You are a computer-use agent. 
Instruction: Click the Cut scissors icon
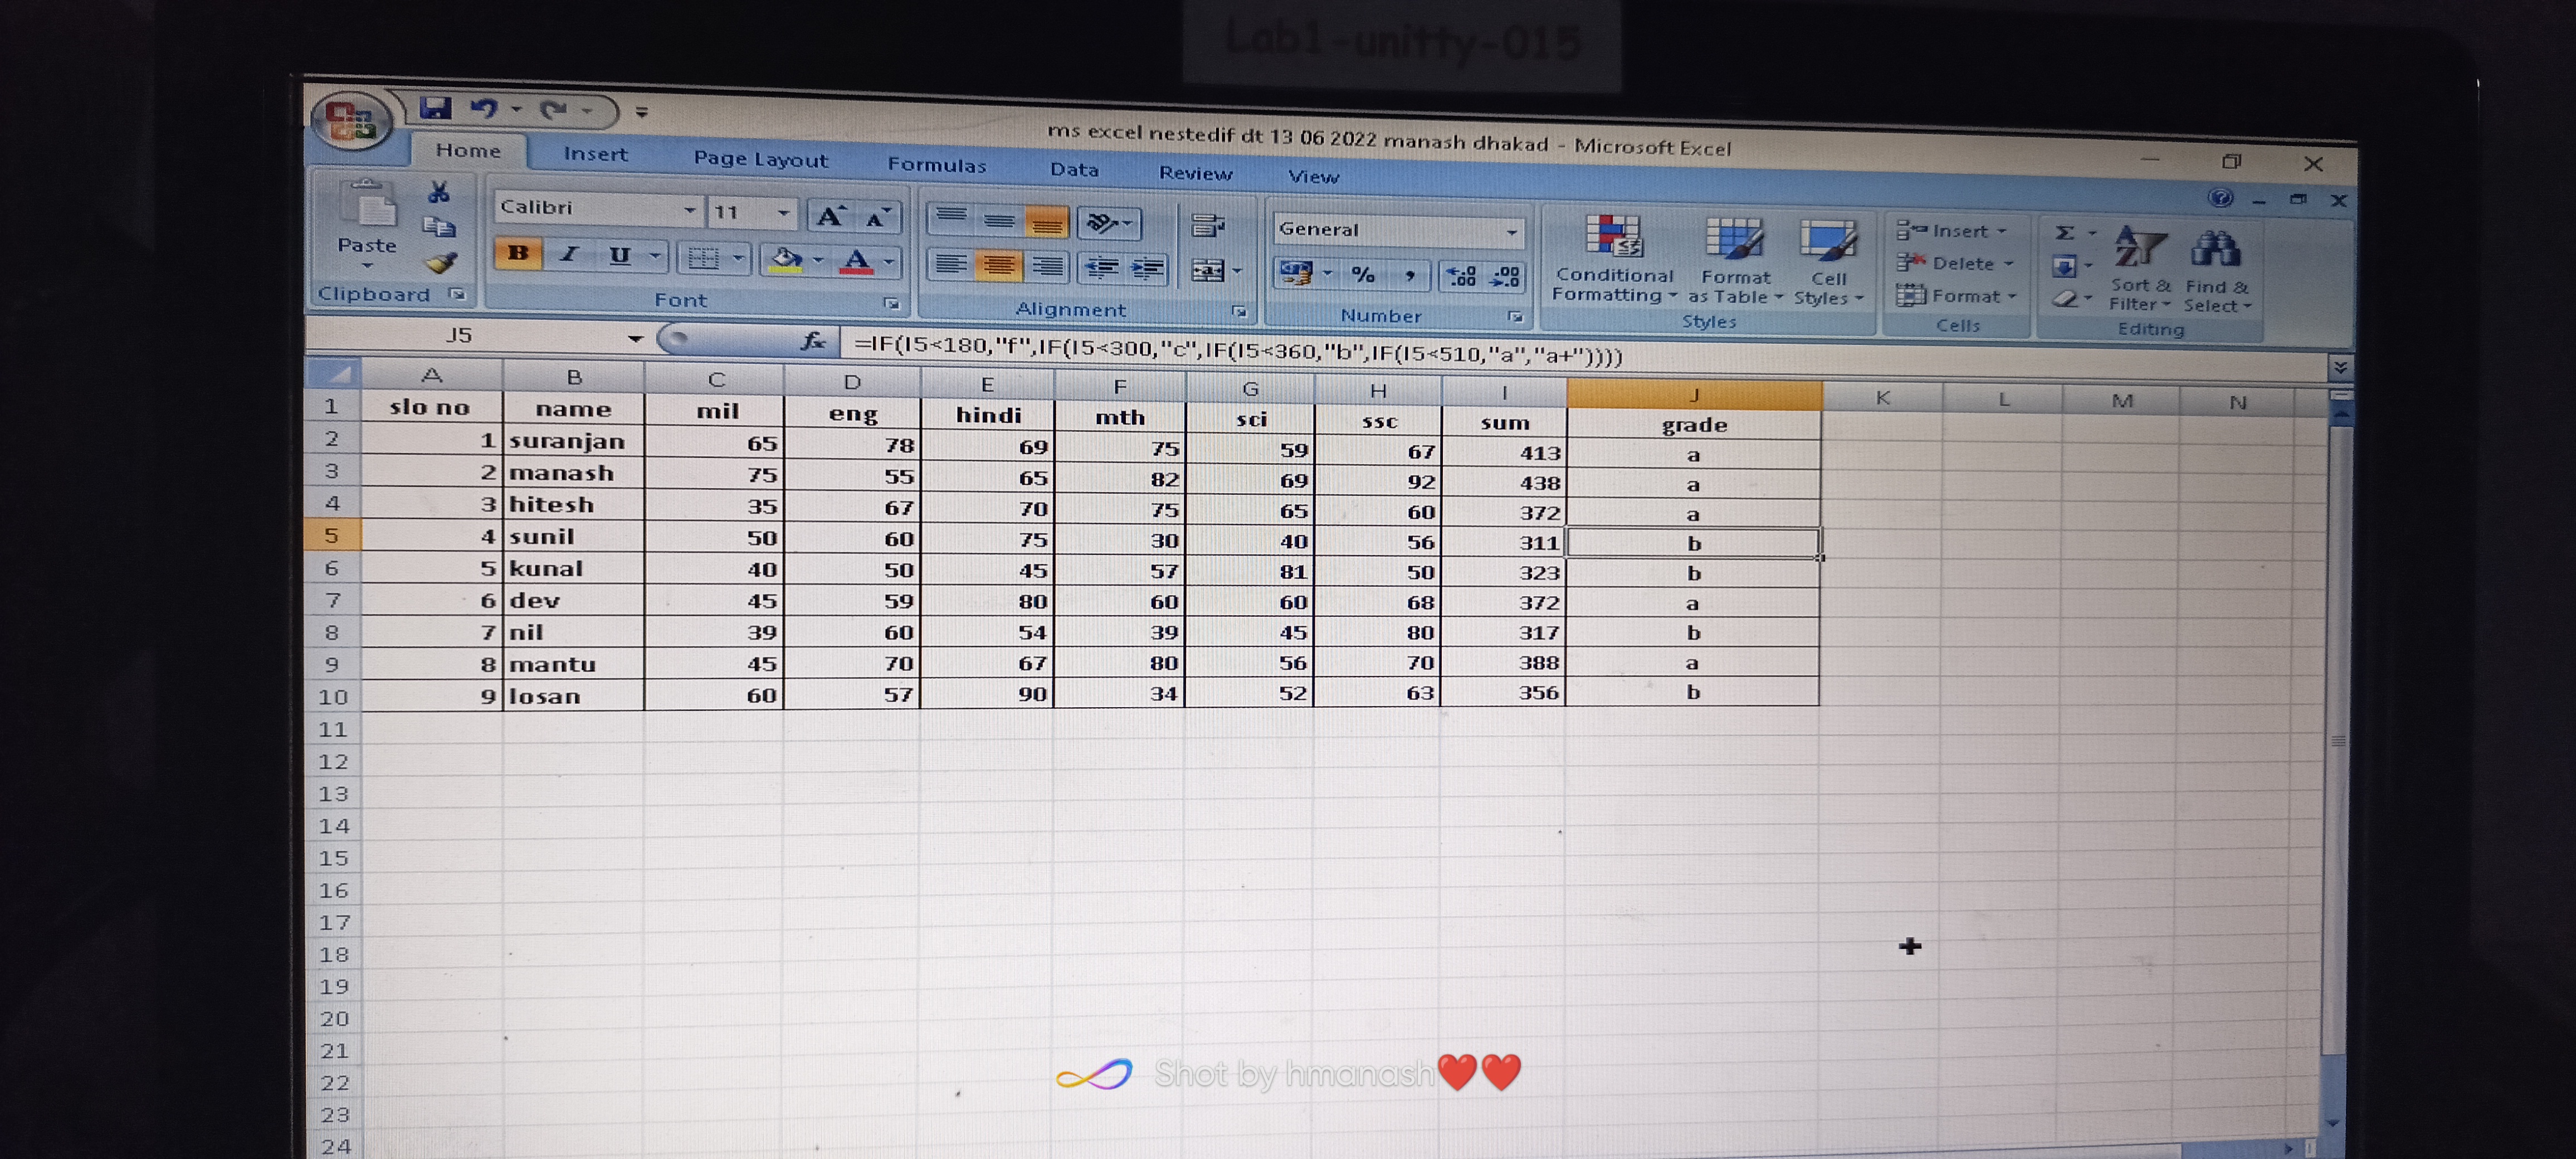click(x=438, y=192)
